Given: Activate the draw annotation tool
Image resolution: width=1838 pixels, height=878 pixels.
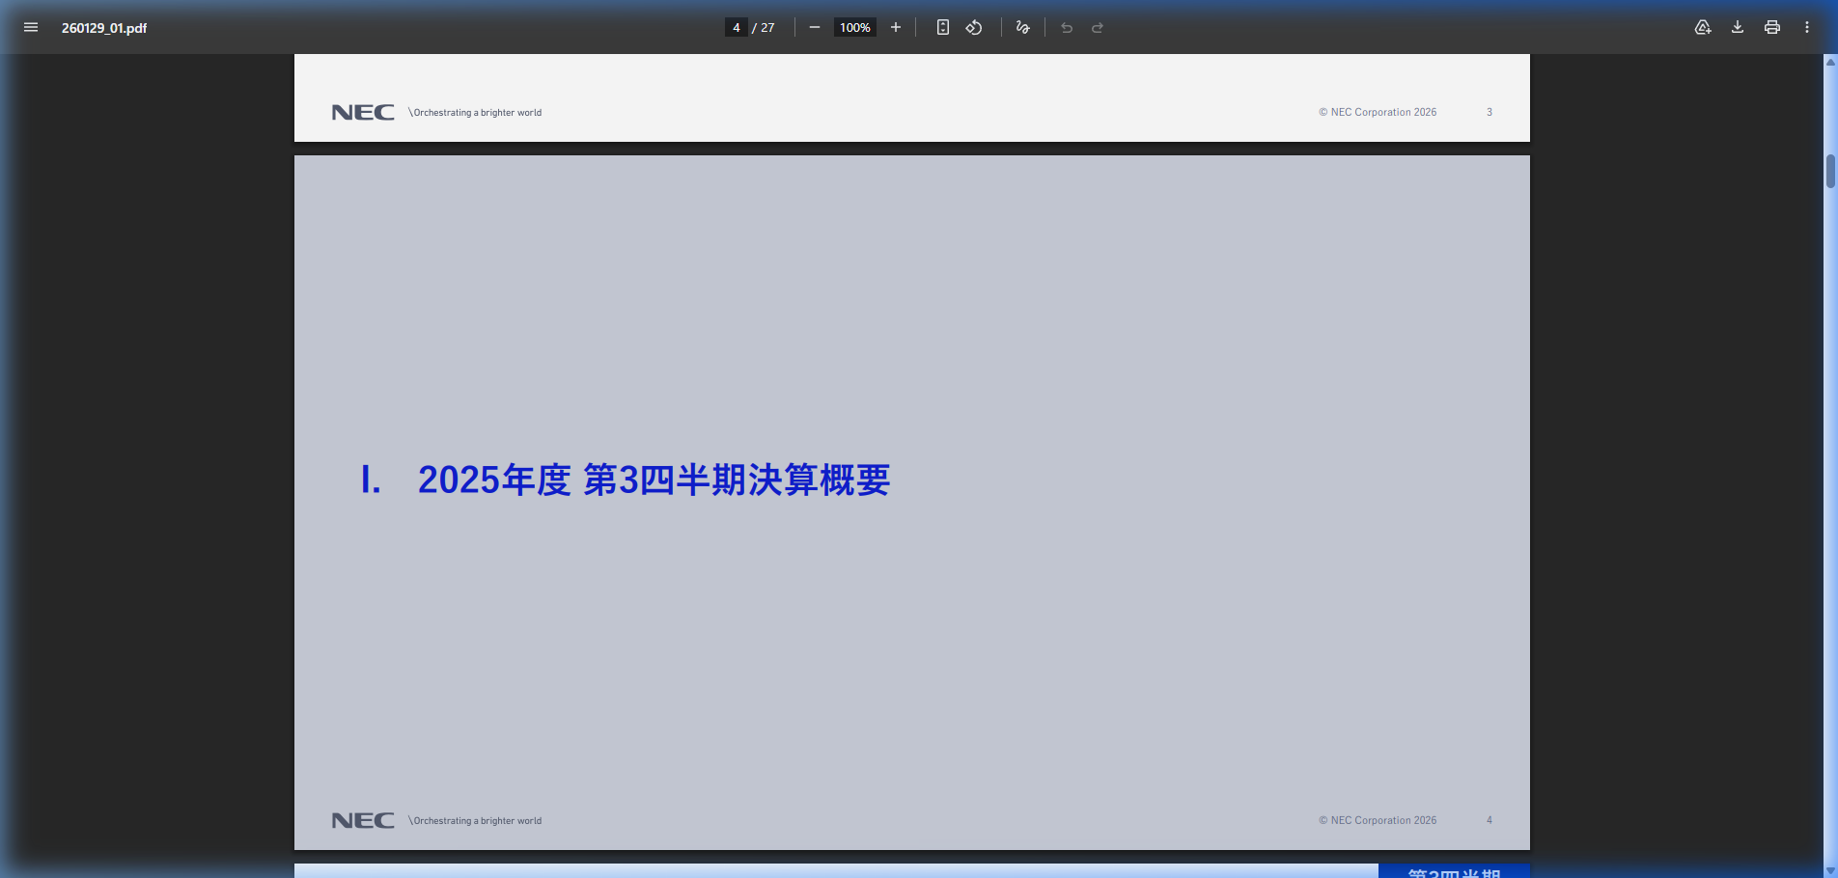Looking at the screenshot, I should [1022, 27].
